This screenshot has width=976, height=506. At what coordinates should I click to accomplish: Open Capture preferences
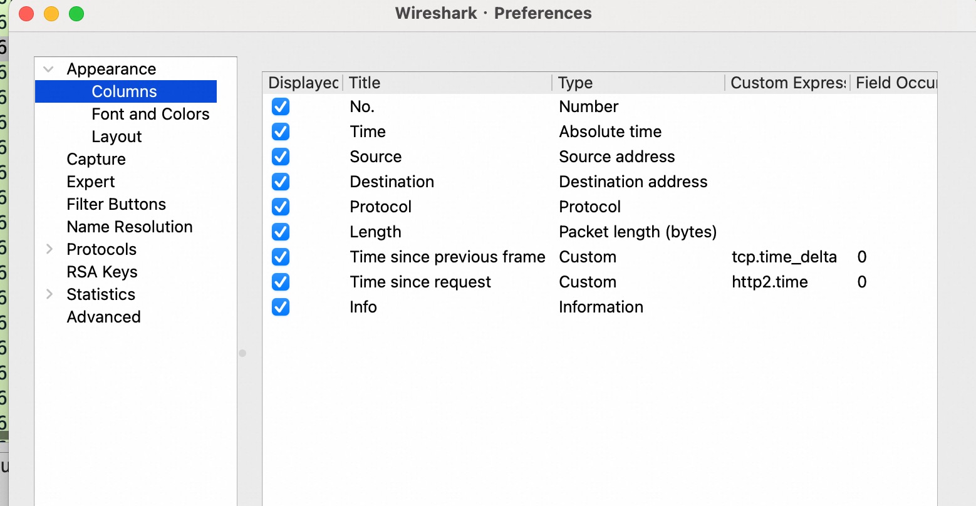pyautogui.click(x=96, y=159)
